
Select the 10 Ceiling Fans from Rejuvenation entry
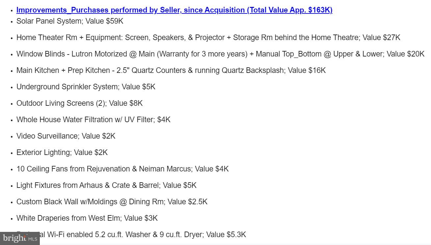tap(122, 169)
